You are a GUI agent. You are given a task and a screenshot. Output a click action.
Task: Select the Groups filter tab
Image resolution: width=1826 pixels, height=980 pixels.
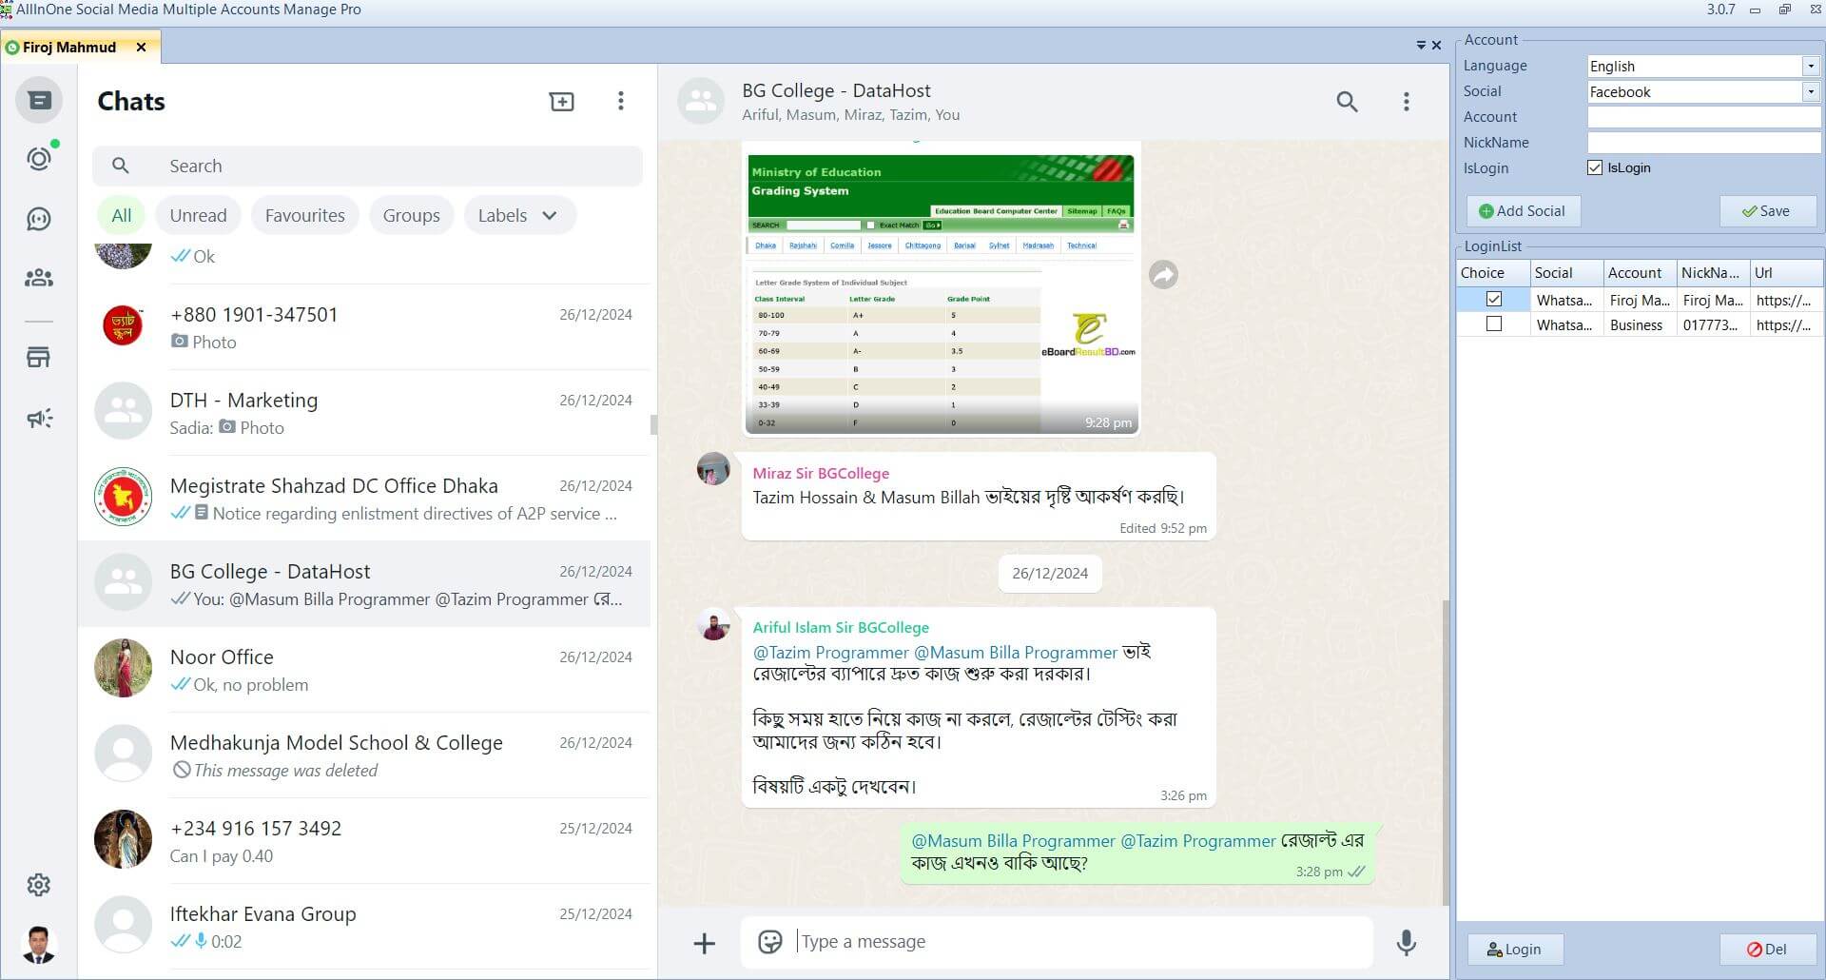coord(411,216)
